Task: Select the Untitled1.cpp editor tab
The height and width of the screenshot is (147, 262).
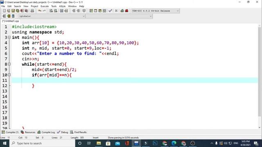Action: coord(11,21)
